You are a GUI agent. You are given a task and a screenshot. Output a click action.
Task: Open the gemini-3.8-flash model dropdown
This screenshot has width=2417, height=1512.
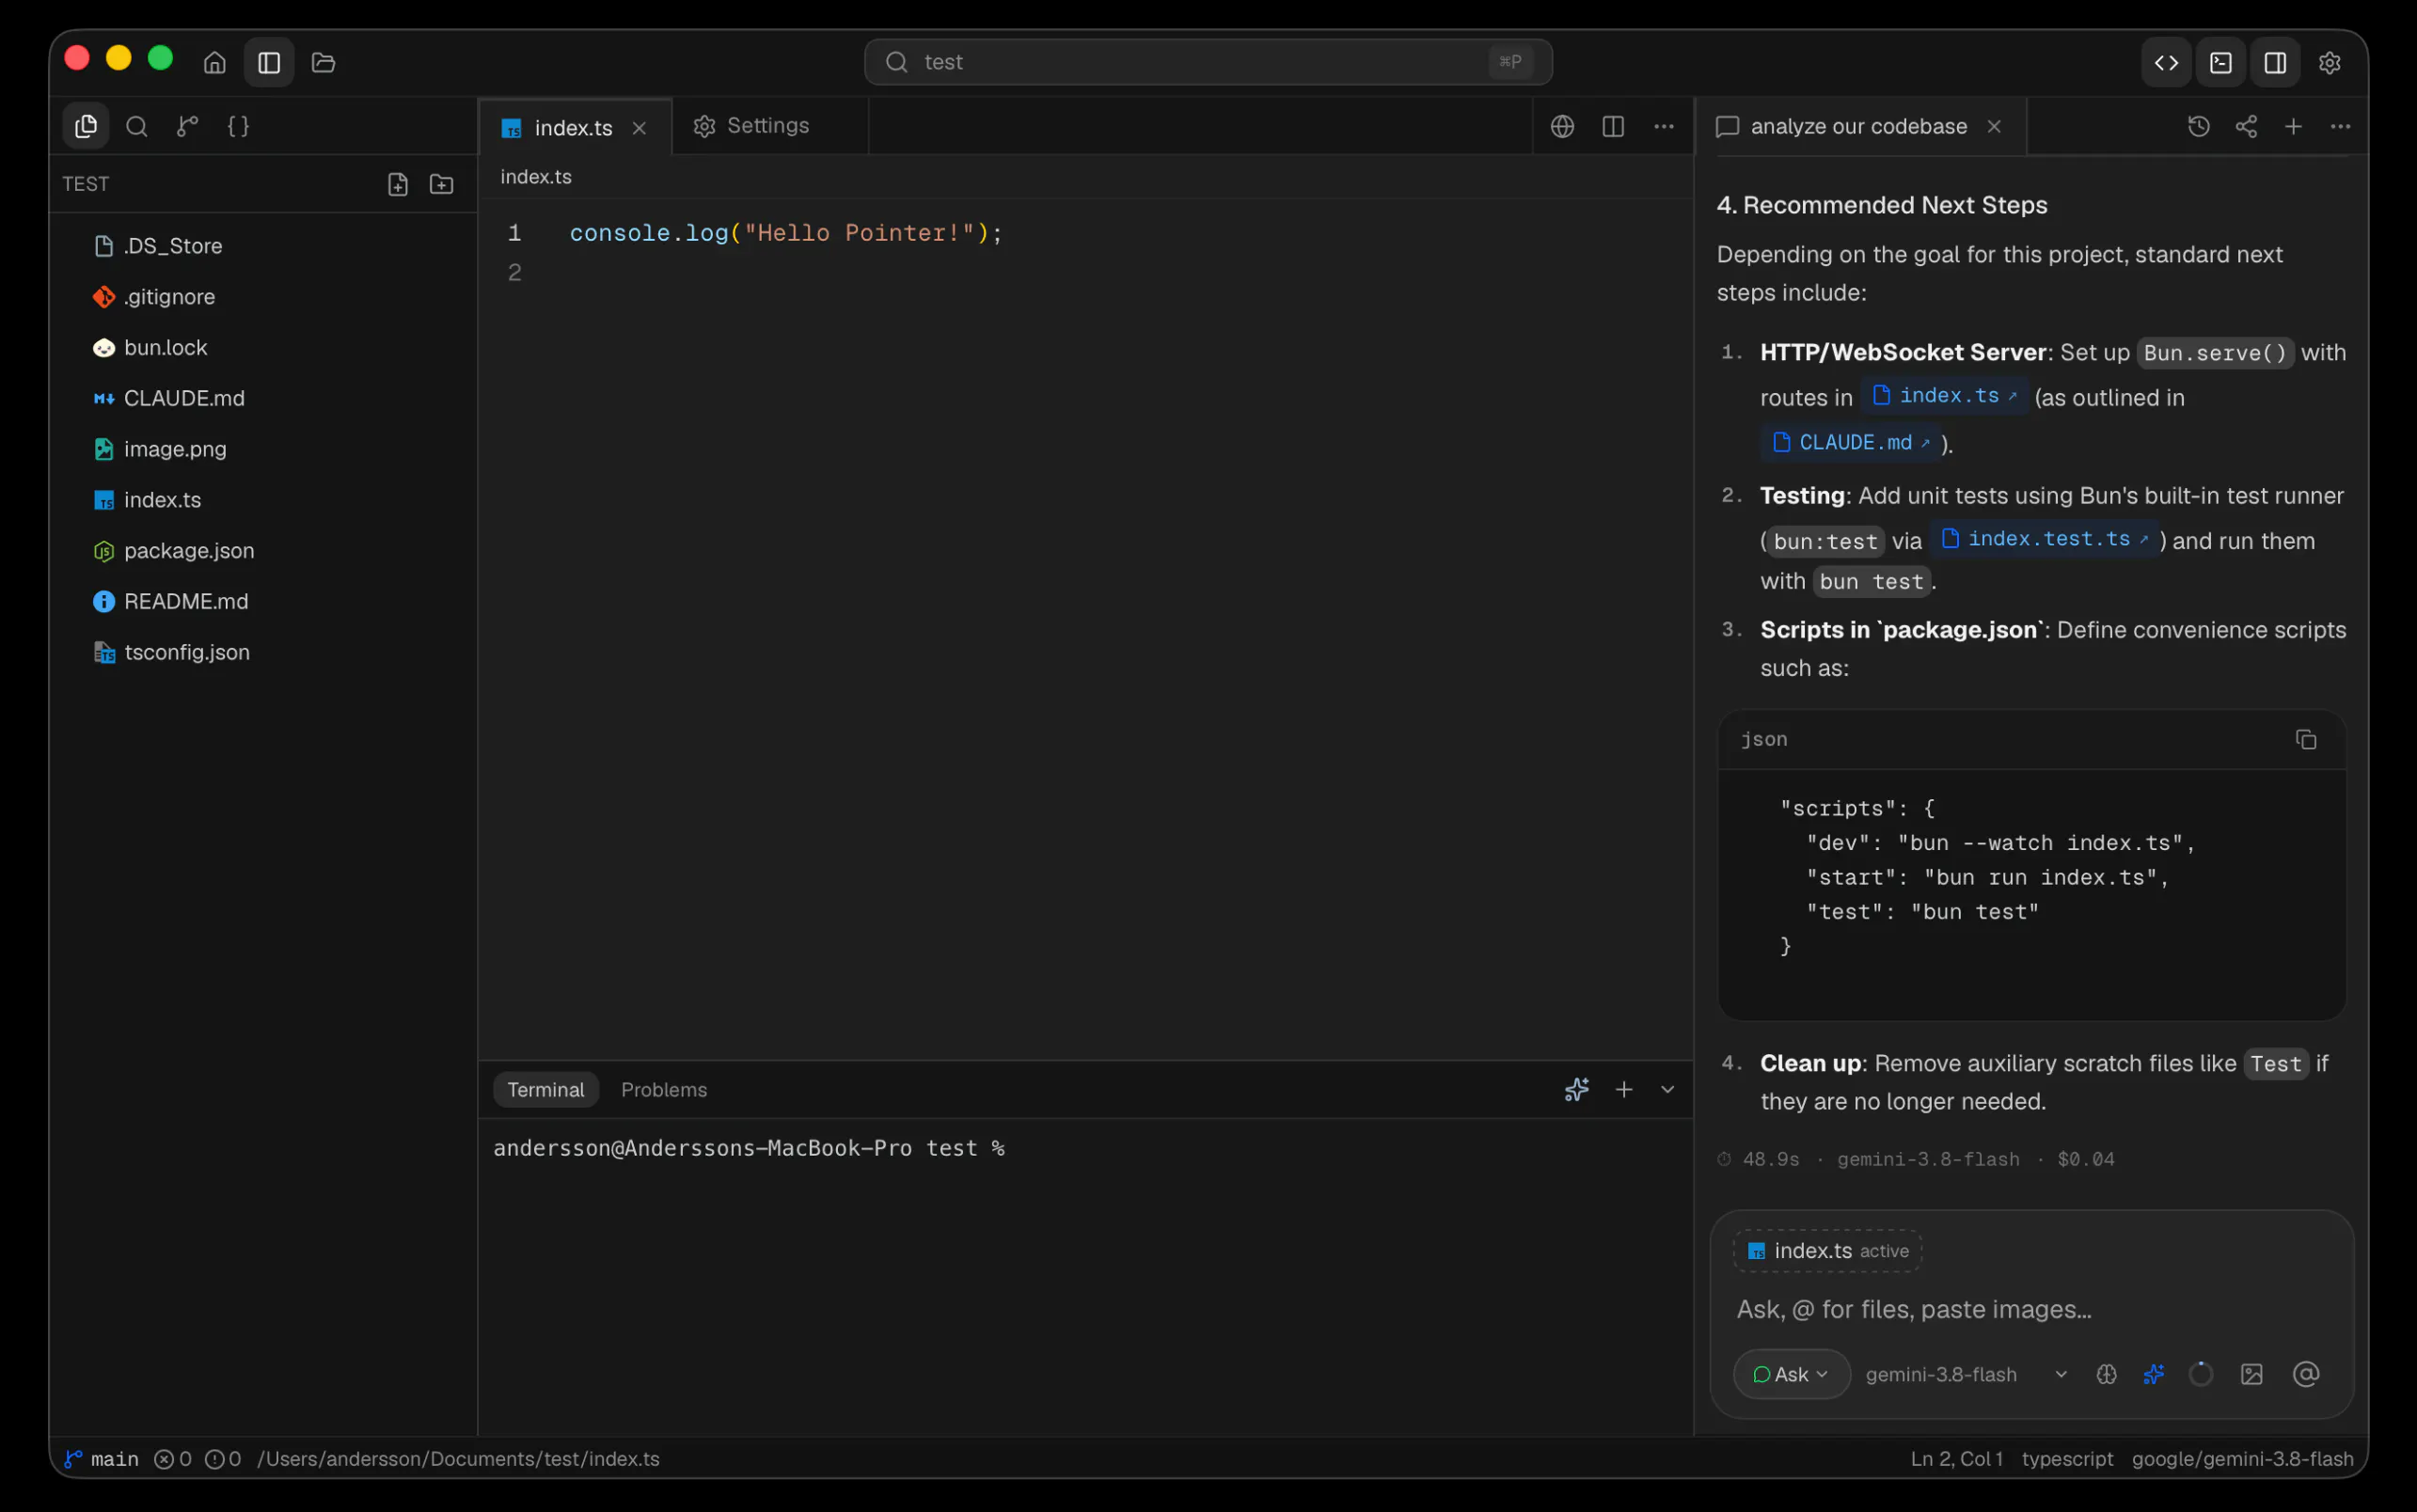click(x=1967, y=1375)
